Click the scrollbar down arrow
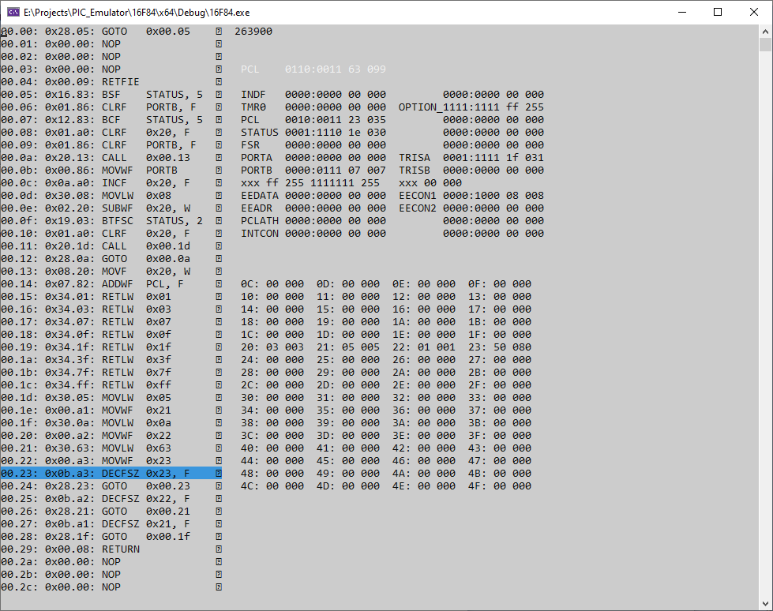The height and width of the screenshot is (611, 773). pyautogui.click(x=765, y=603)
